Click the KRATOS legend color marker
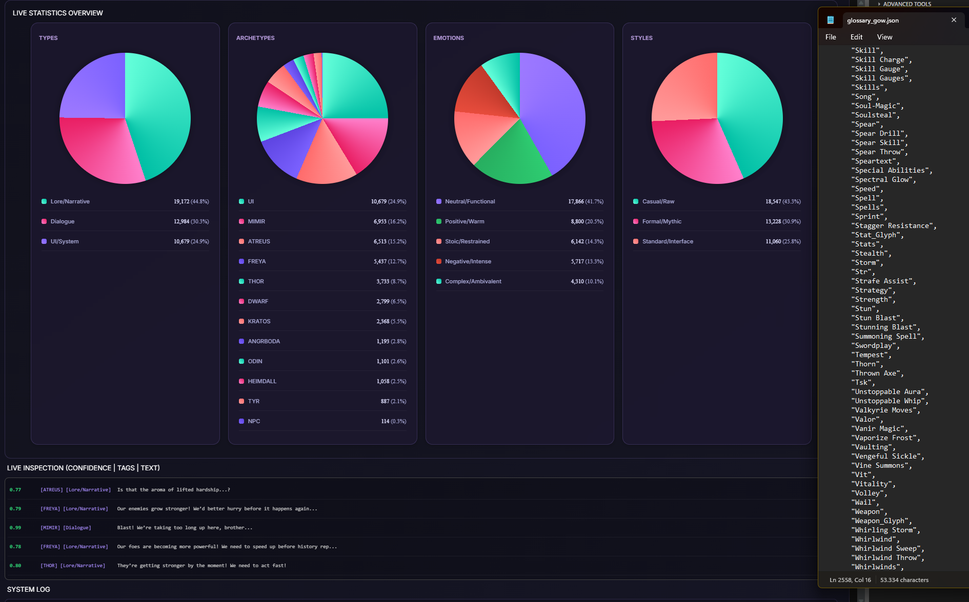This screenshot has height=602, width=969. pos(241,321)
